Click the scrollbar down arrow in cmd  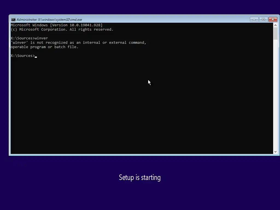275,151
